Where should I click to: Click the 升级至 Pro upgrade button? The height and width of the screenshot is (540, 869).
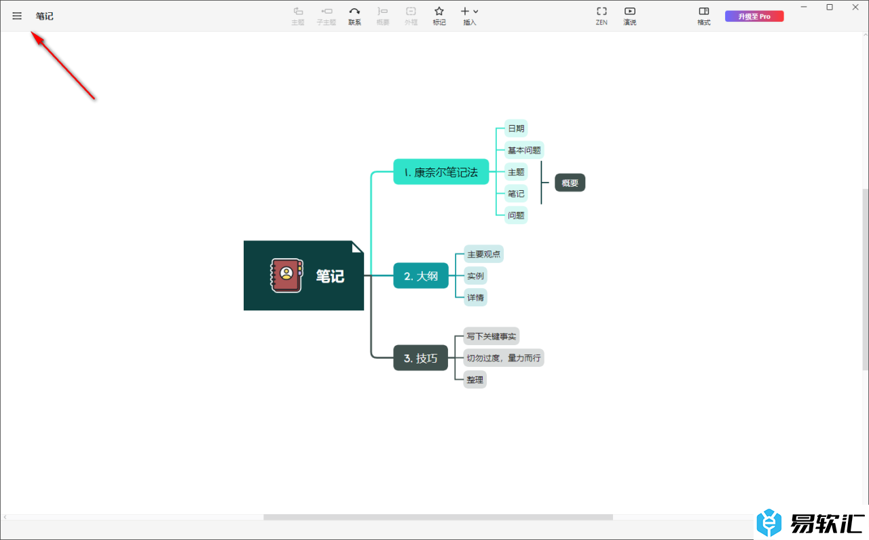pos(754,16)
